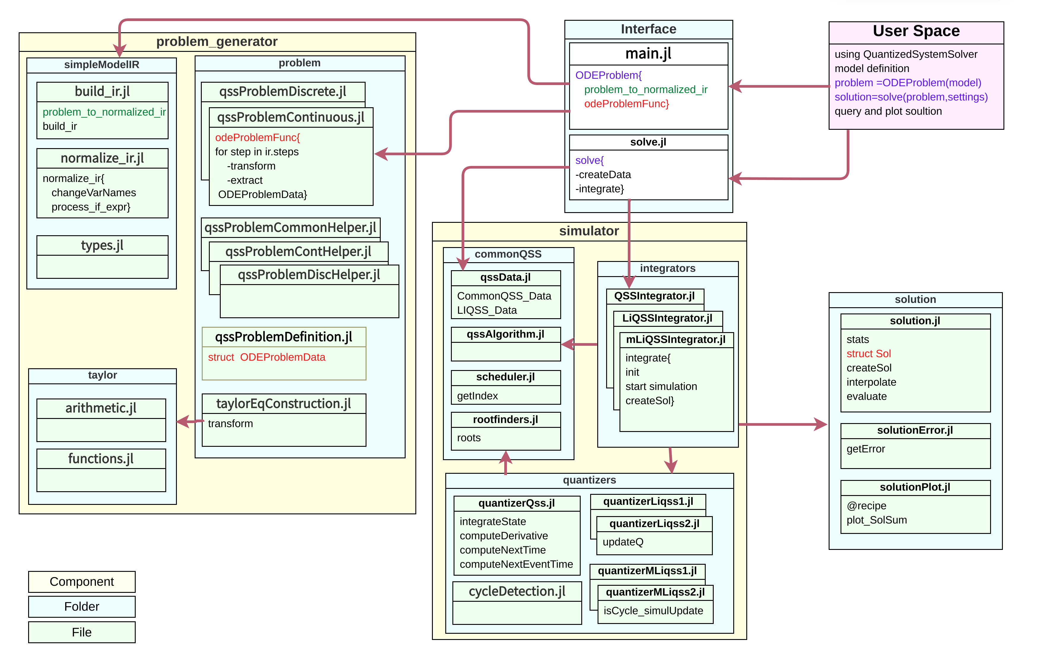Select the quantizerQss.jl header
The height and width of the screenshot is (653, 1039).
coord(516,503)
